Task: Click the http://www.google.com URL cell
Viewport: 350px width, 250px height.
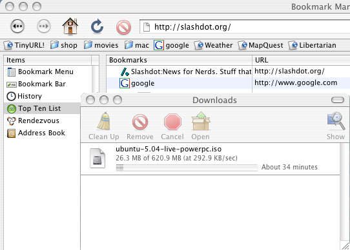Action: point(296,82)
